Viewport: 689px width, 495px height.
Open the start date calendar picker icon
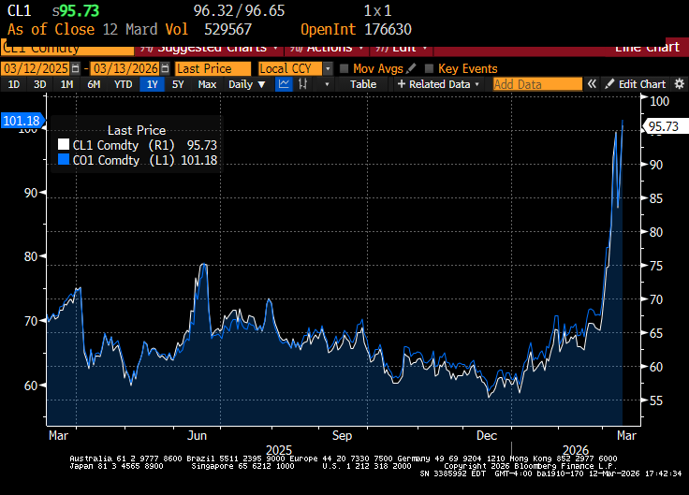coord(76,68)
